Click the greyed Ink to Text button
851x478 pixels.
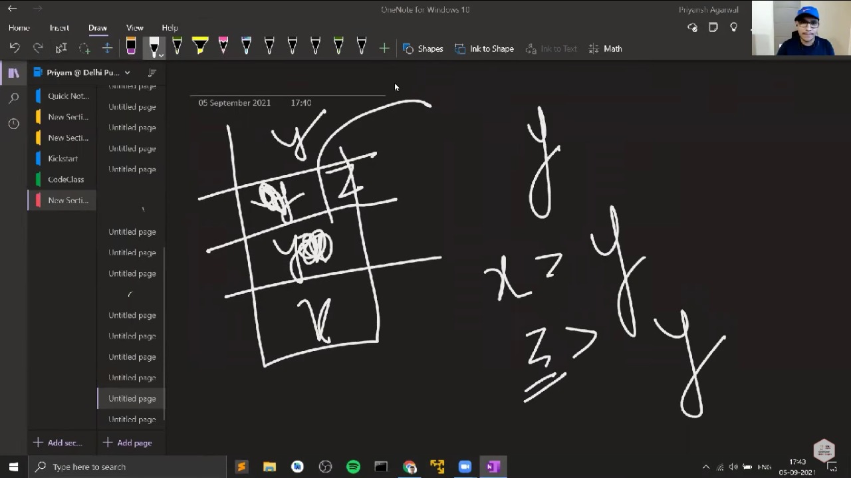click(551, 49)
